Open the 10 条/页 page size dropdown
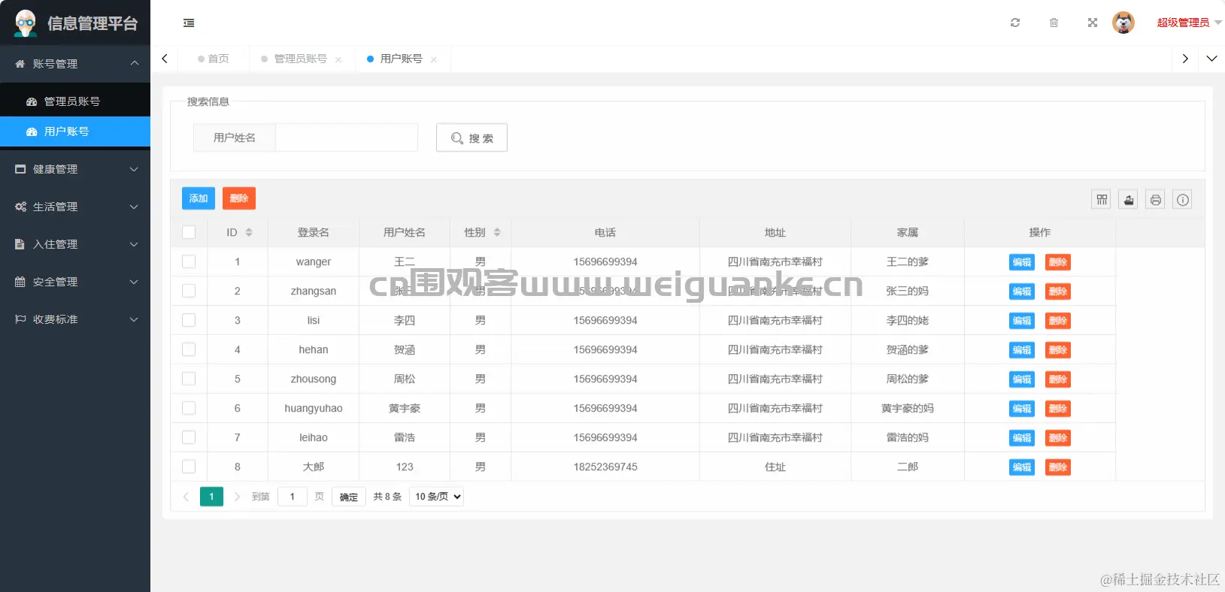1225x592 pixels. [436, 497]
